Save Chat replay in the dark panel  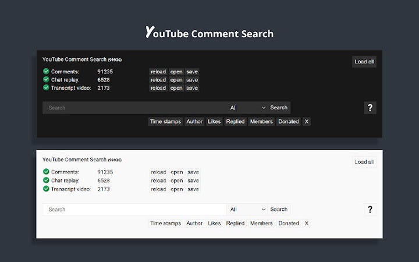pyautogui.click(x=192, y=80)
